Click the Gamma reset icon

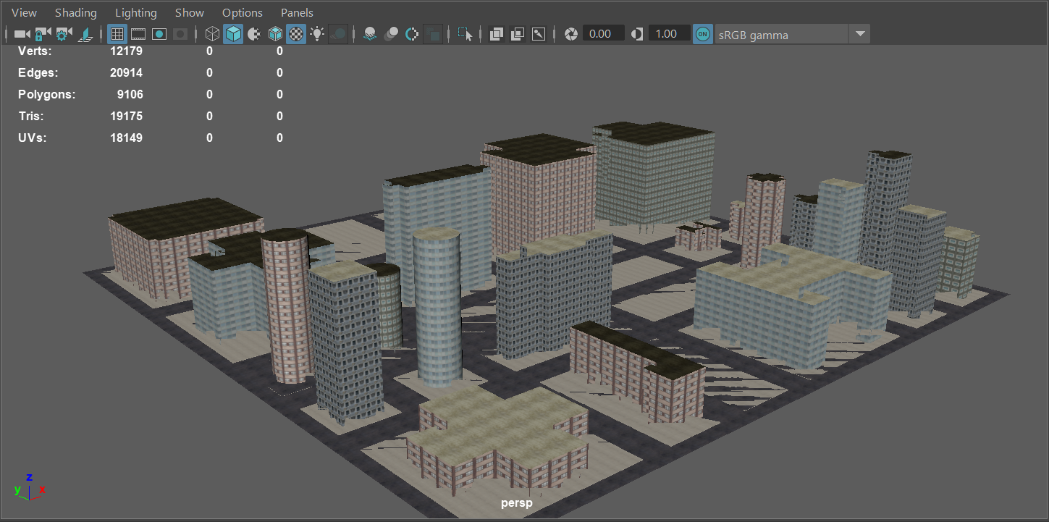[x=637, y=34]
